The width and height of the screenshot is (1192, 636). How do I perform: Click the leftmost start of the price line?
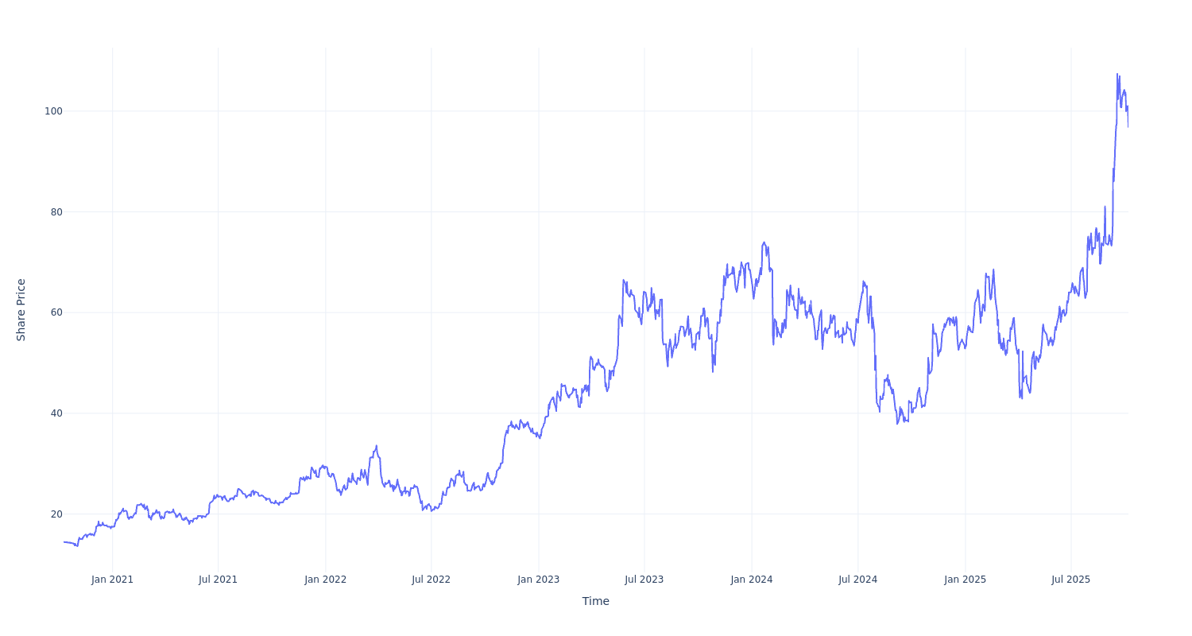point(64,541)
